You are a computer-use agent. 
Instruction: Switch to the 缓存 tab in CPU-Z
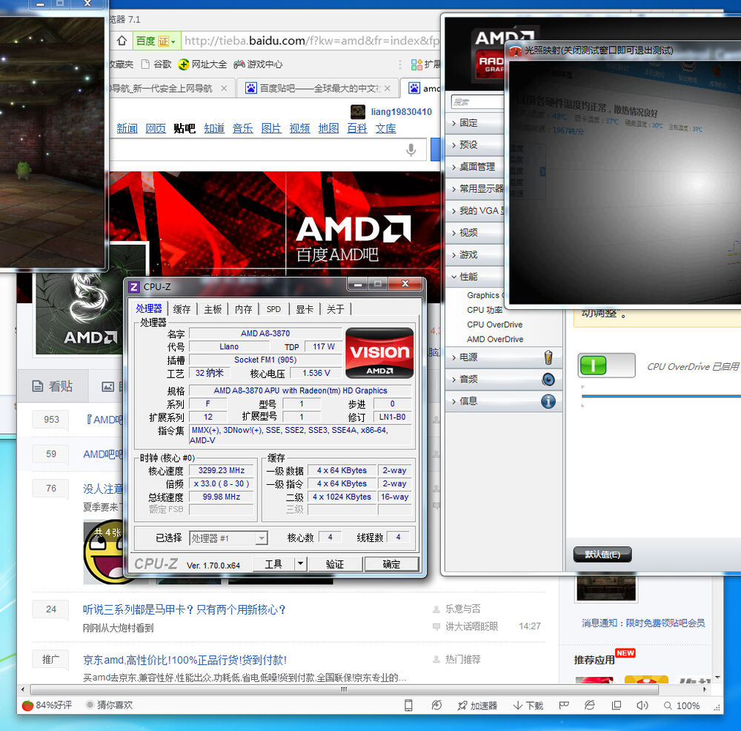pos(182,309)
